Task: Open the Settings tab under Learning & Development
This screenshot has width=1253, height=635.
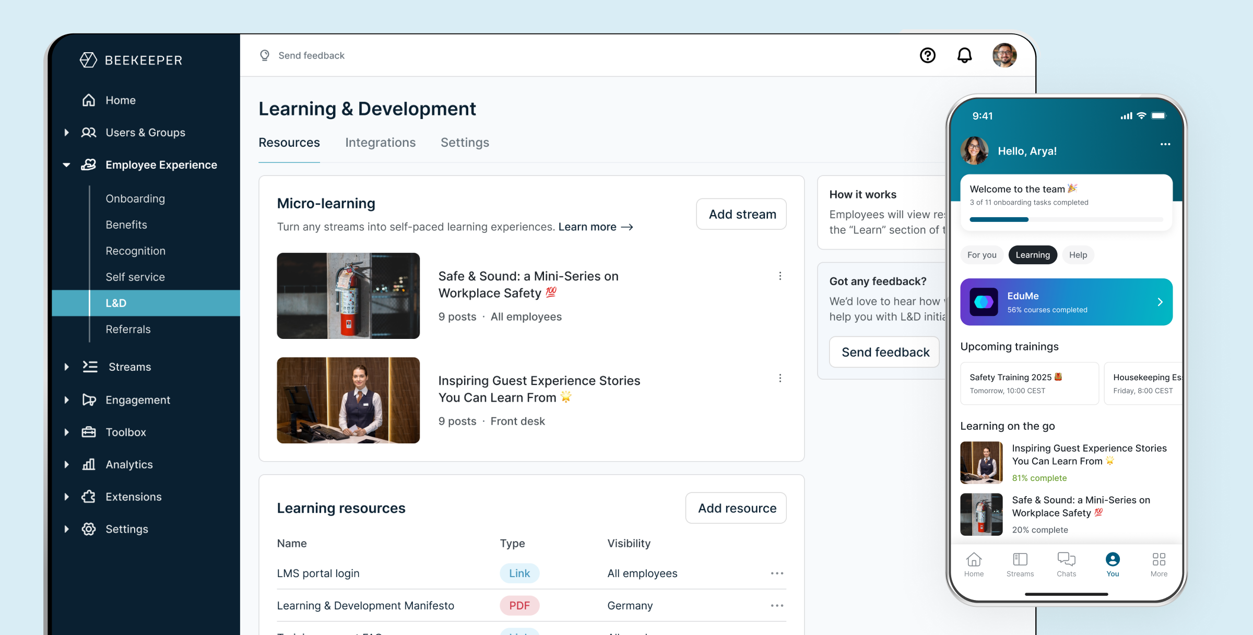Action: click(x=465, y=143)
